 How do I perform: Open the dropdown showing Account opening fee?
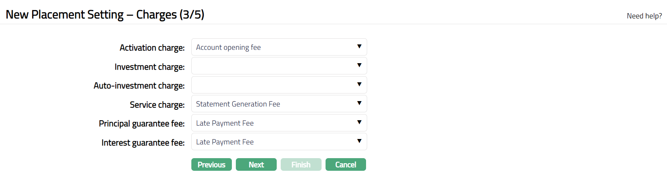pyautogui.click(x=275, y=47)
